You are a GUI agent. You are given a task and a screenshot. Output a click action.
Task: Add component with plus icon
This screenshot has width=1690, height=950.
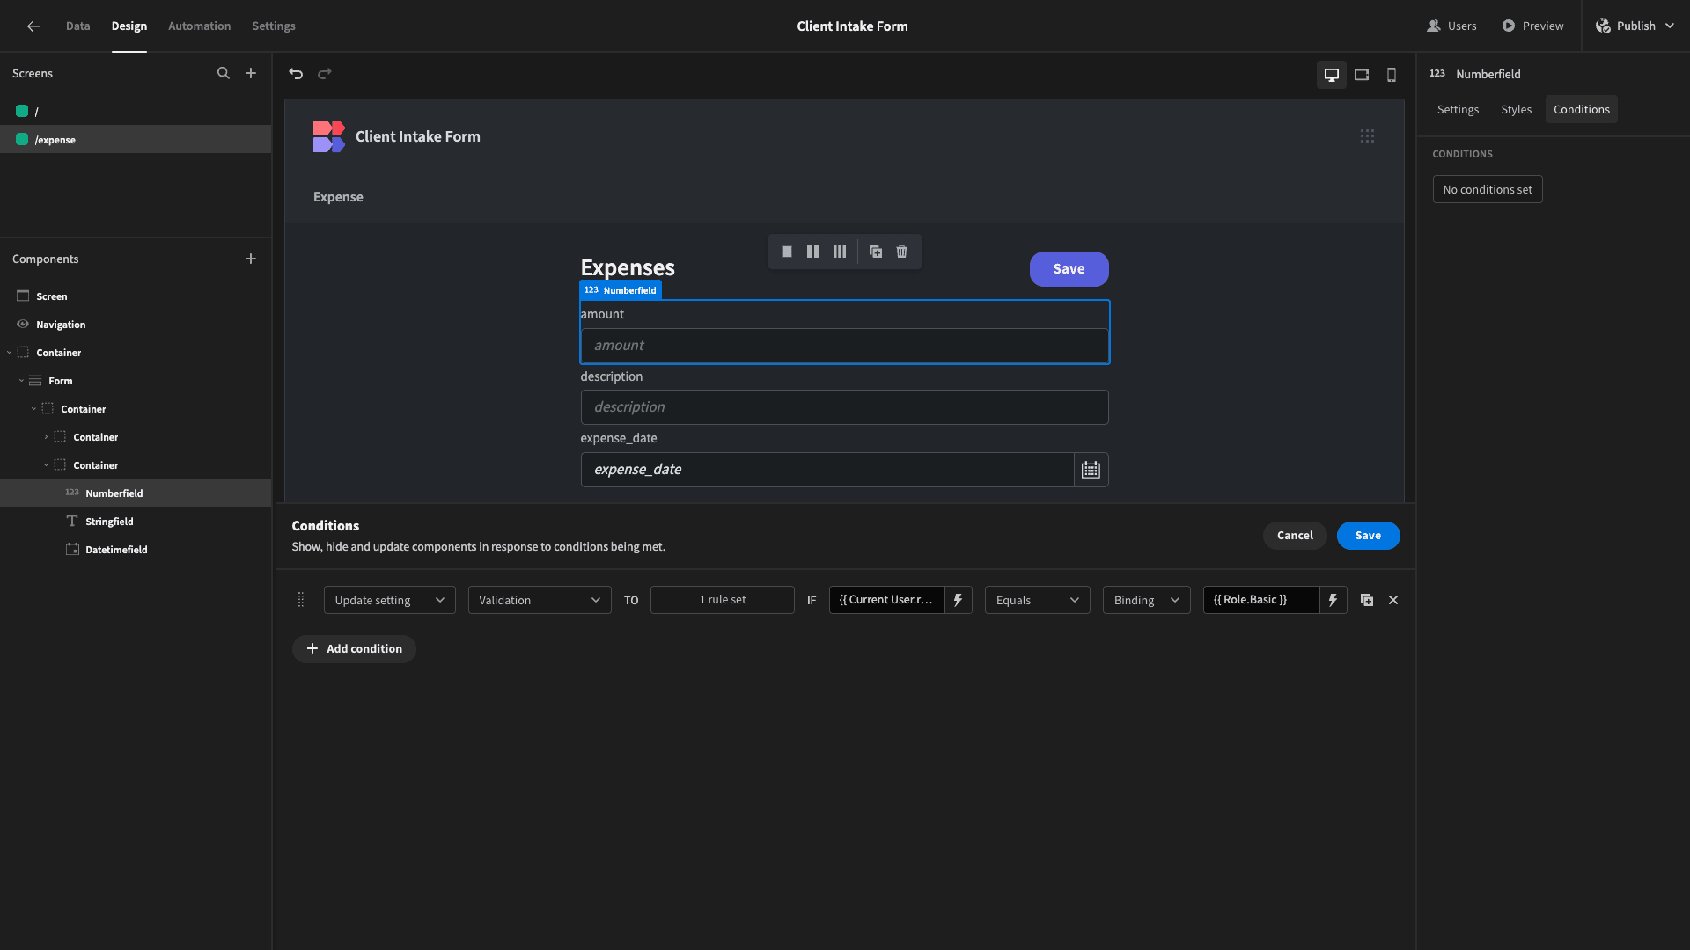click(251, 259)
